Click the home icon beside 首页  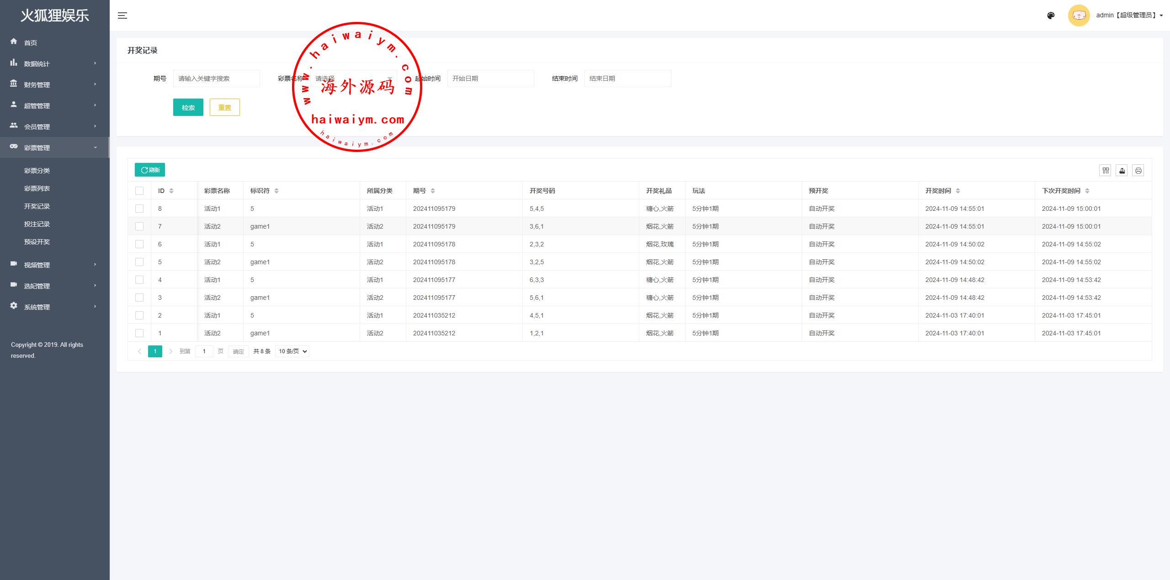tap(14, 42)
